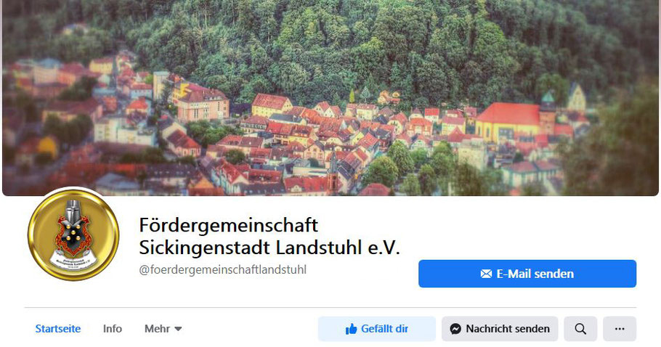Expand the Mehr dropdown arrow
The image size is (661, 347).
pyautogui.click(x=178, y=329)
